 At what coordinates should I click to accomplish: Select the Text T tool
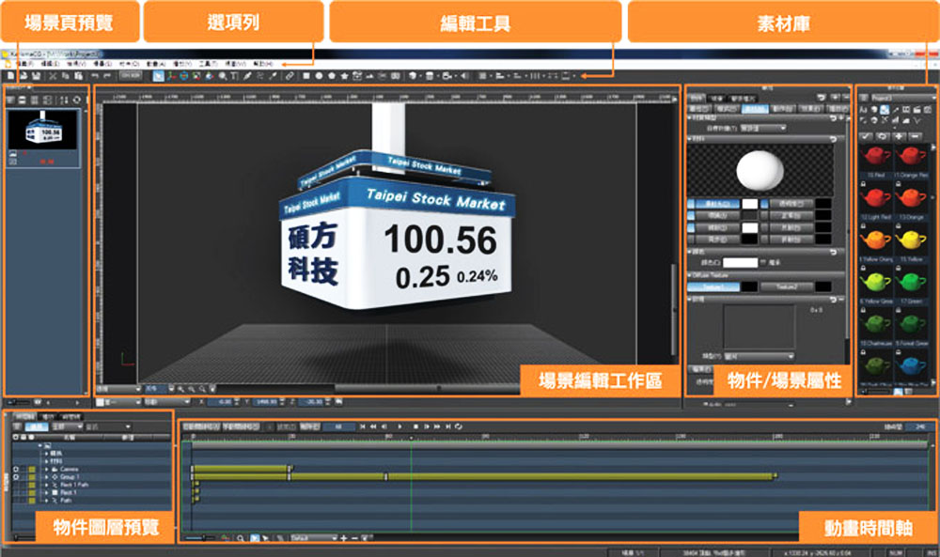coord(234,76)
